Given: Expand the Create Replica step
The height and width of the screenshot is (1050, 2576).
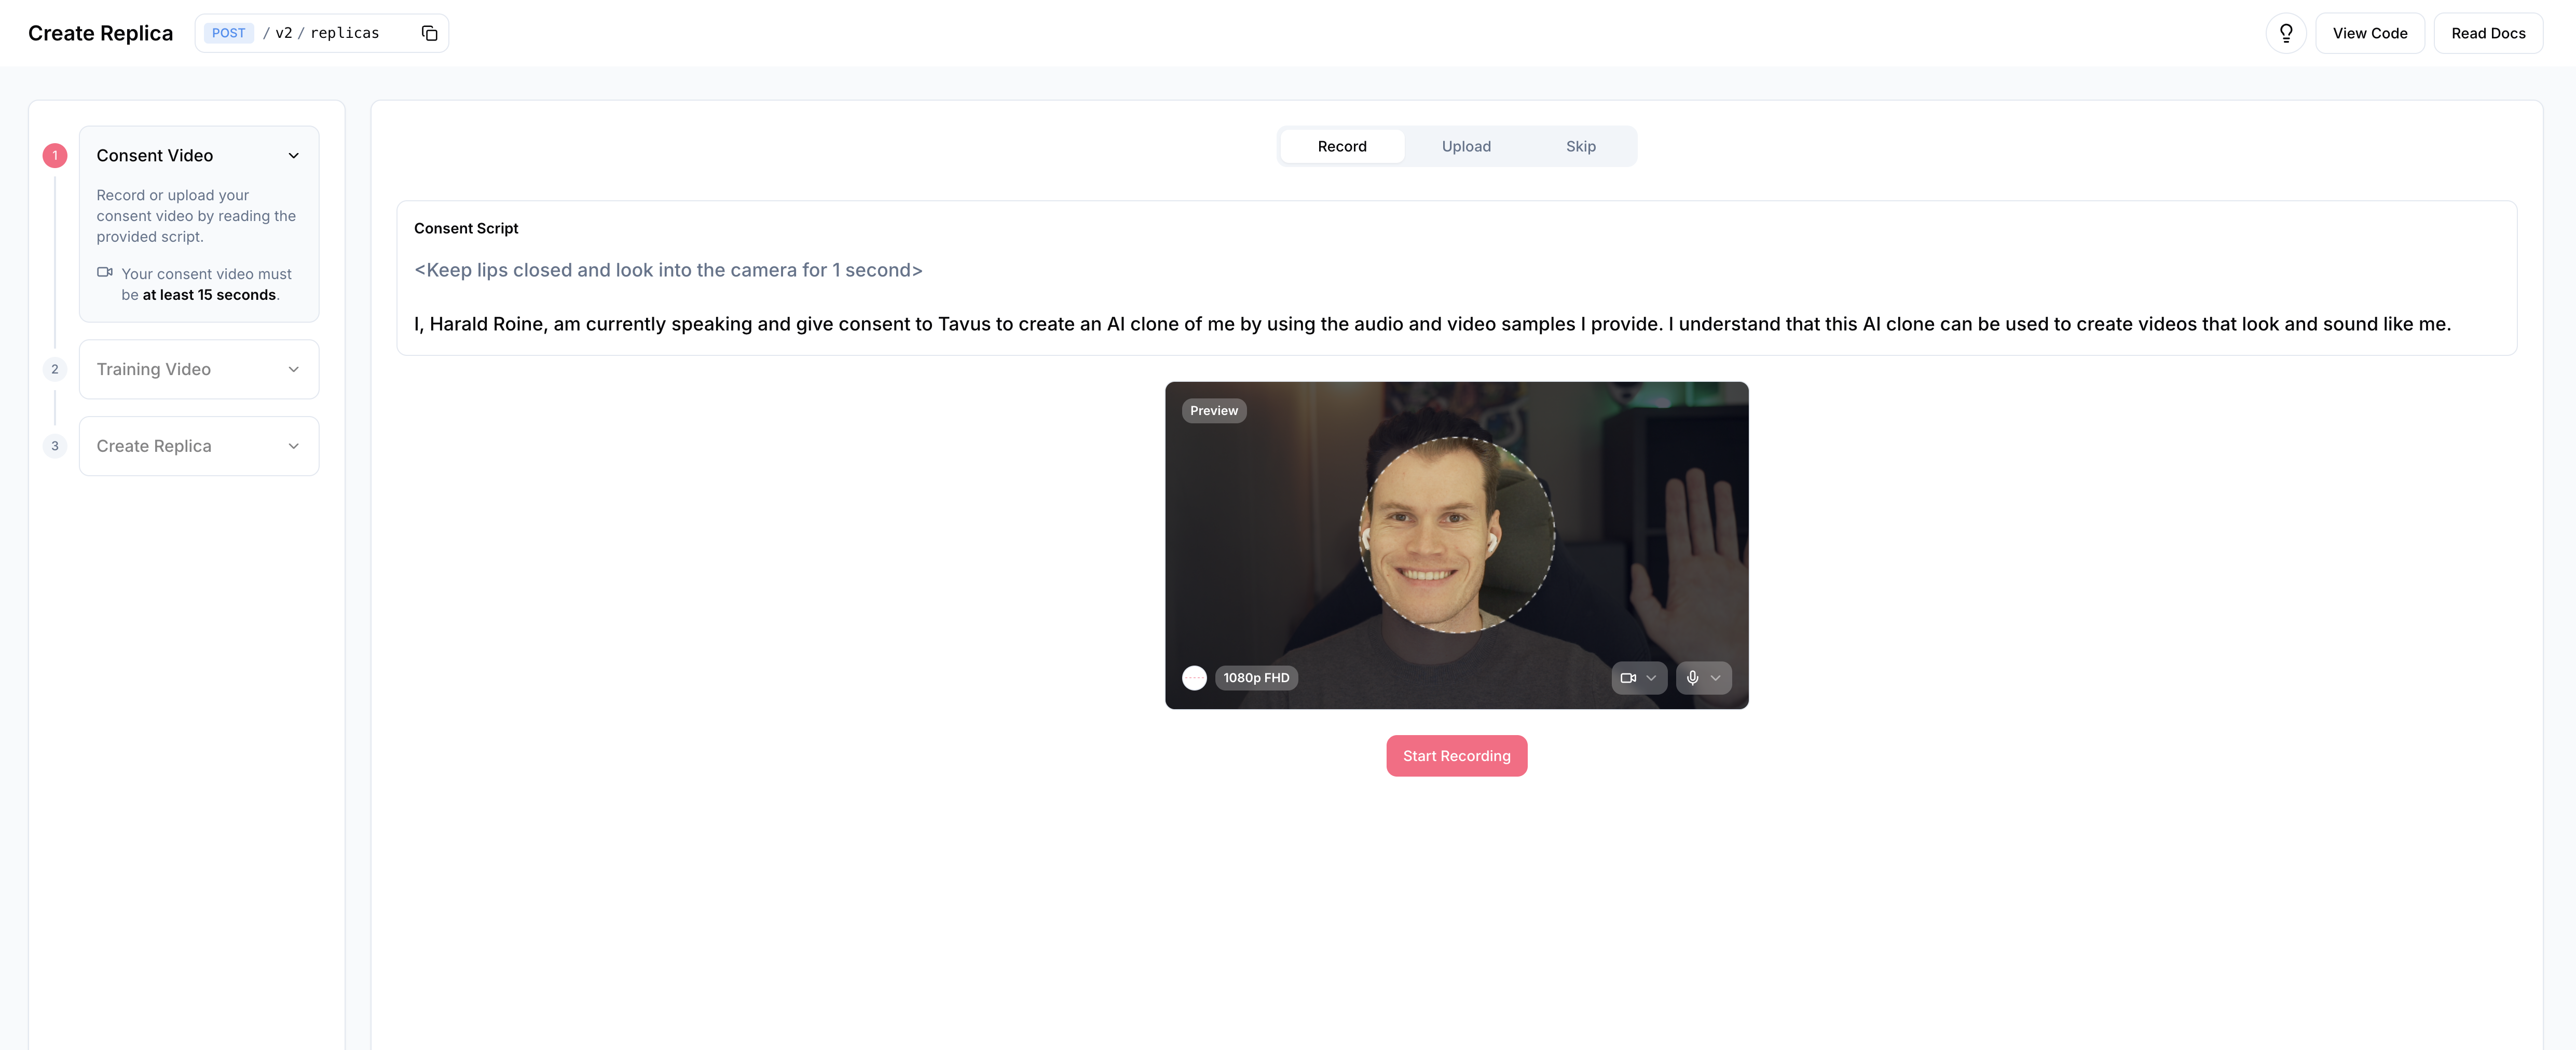Looking at the screenshot, I should tap(293, 446).
